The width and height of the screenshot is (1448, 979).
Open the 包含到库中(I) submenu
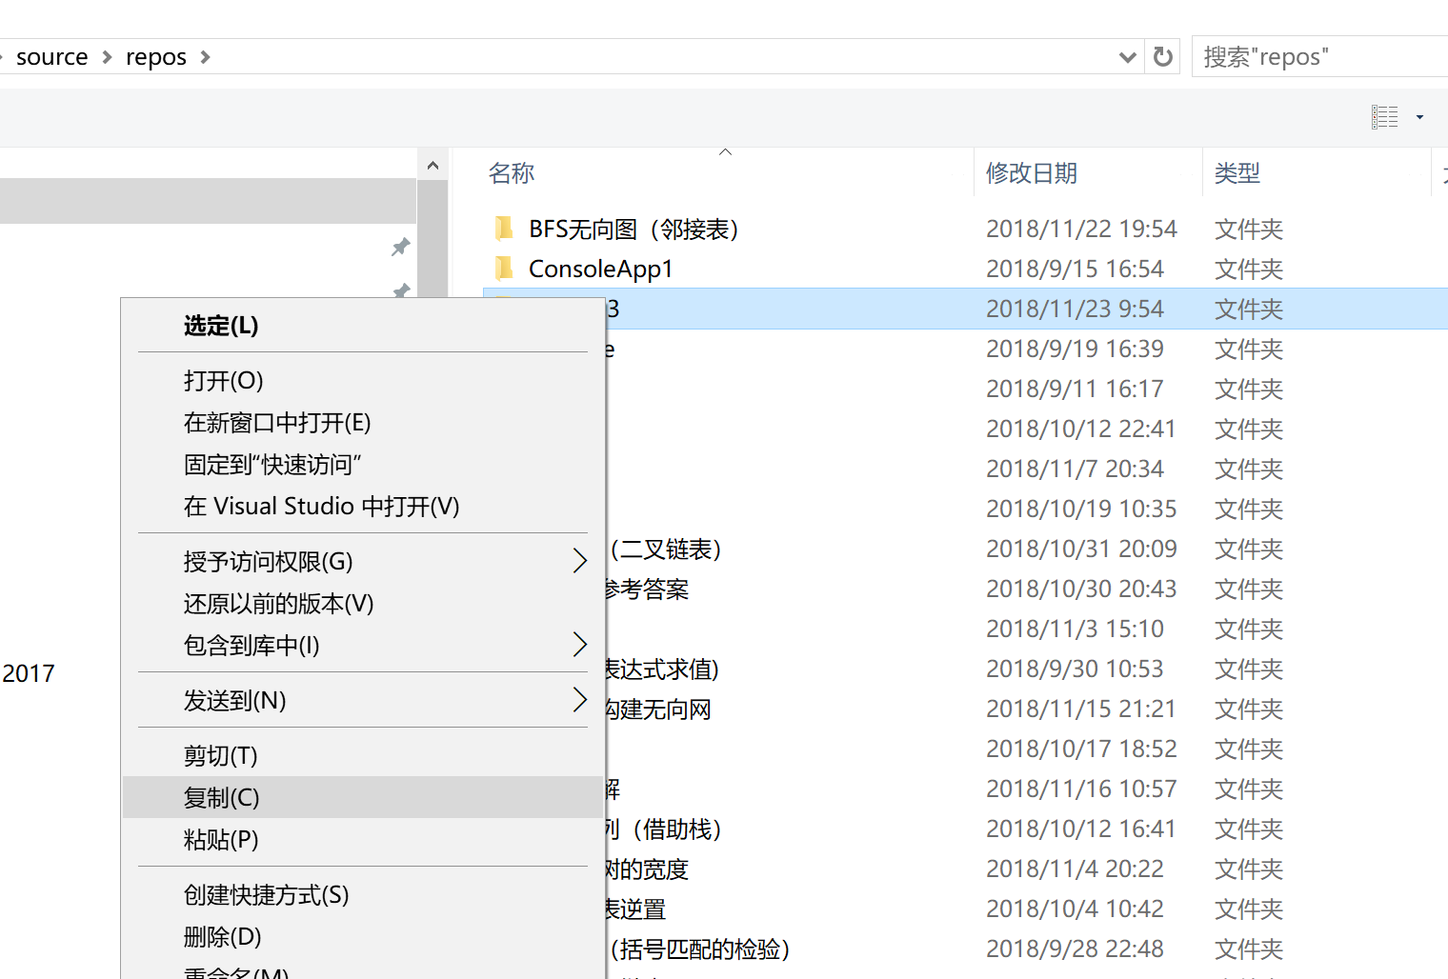[362, 646]
